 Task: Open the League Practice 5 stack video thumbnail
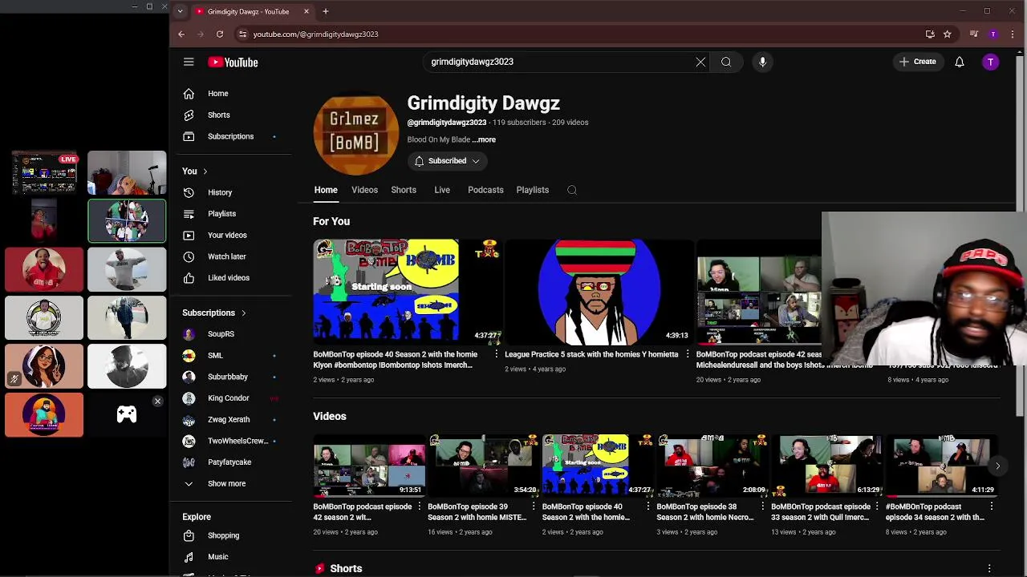click(599, 292)
